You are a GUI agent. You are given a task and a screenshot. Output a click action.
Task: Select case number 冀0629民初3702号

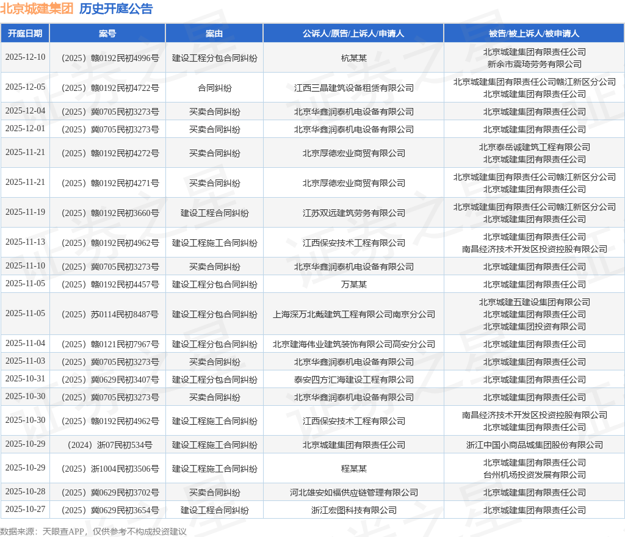[110, 493]
